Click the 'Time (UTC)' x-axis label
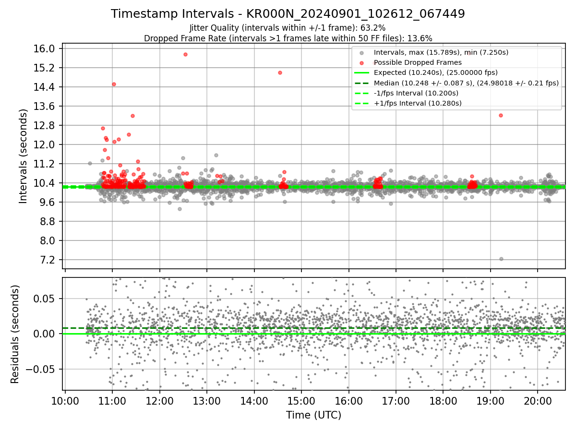The image size is (576, 432). click(314, 415)
